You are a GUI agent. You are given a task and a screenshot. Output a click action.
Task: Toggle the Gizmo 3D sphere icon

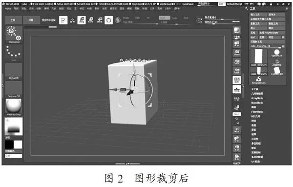[108, 20]
